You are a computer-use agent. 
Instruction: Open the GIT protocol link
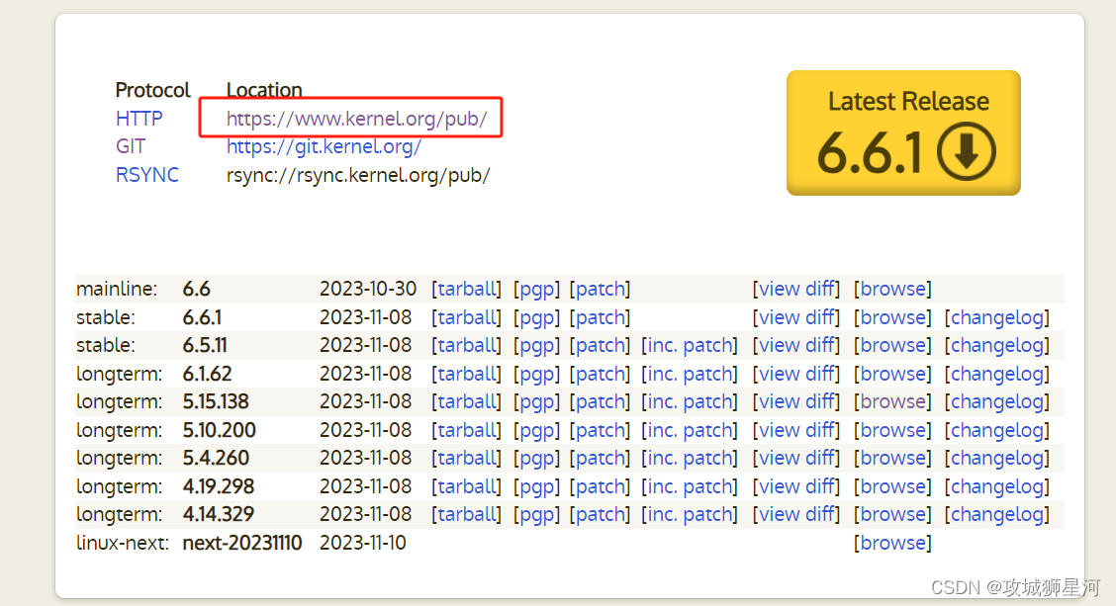(x=131, y=146)
